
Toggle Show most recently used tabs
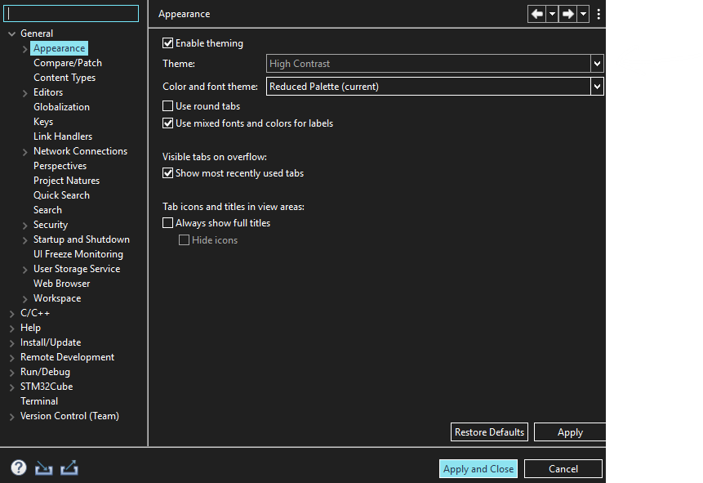(167, 172)
